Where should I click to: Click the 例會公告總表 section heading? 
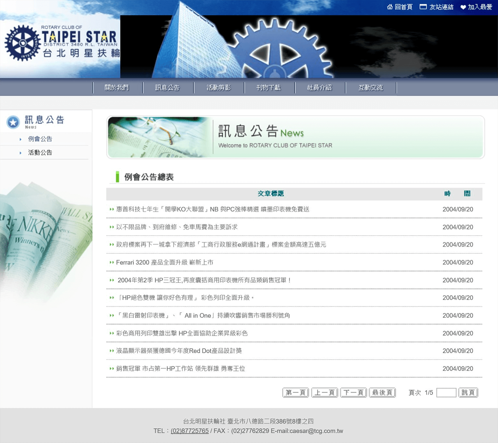point(149,177)
